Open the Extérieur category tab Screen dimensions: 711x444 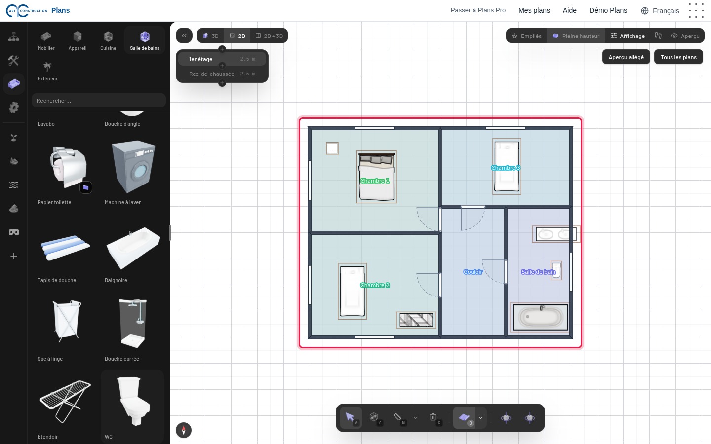click(47, 71)
